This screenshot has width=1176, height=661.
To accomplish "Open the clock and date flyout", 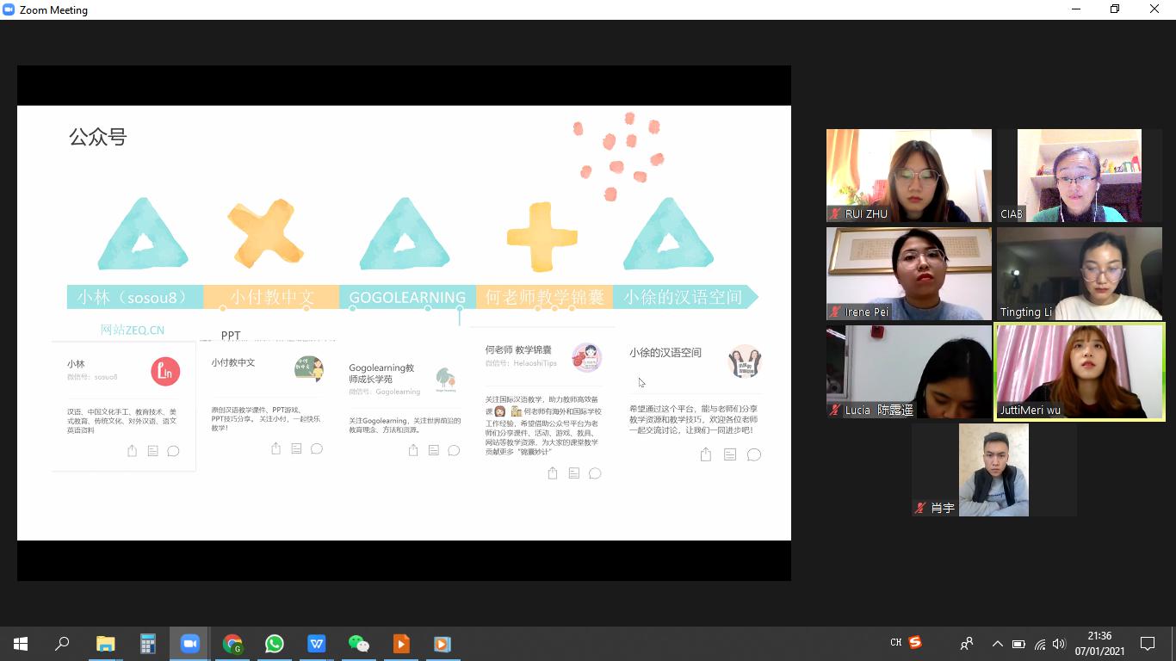I will click(1099, 644).
